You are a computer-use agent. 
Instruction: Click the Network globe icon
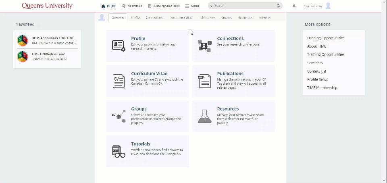point(123,6)
